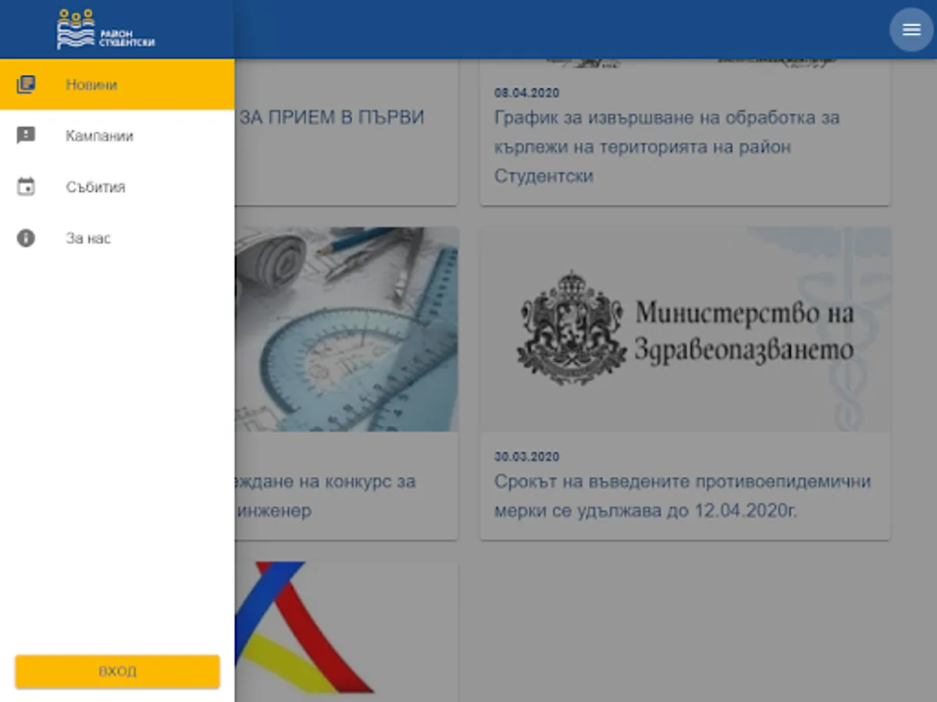The height and width of the screenshot is (702, 937).
Task: Click the Събития calendar icon
Action: click(x=26, y=187)
